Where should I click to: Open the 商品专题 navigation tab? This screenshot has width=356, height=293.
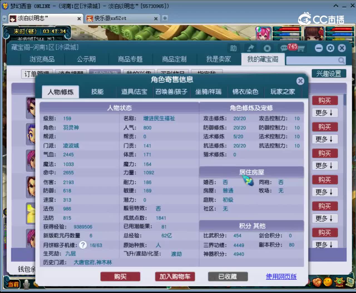[130, 59]
